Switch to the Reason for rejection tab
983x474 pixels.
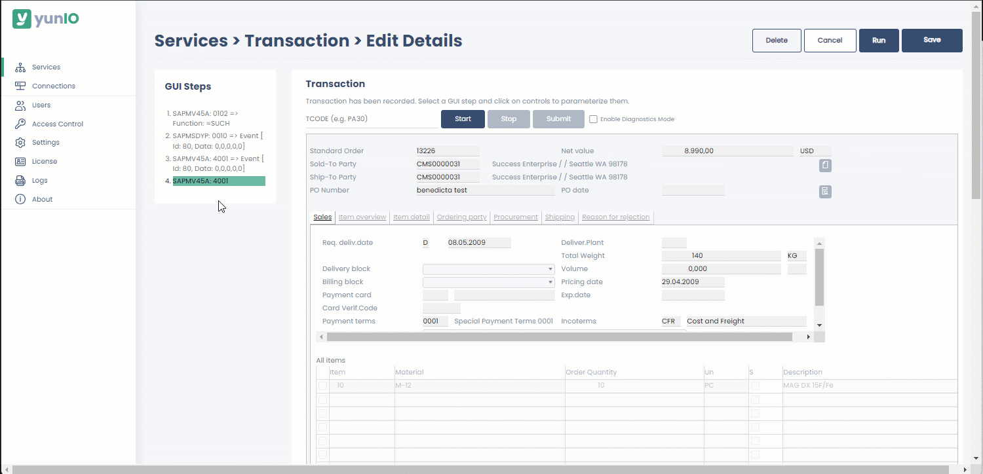[x=616, y=217]
